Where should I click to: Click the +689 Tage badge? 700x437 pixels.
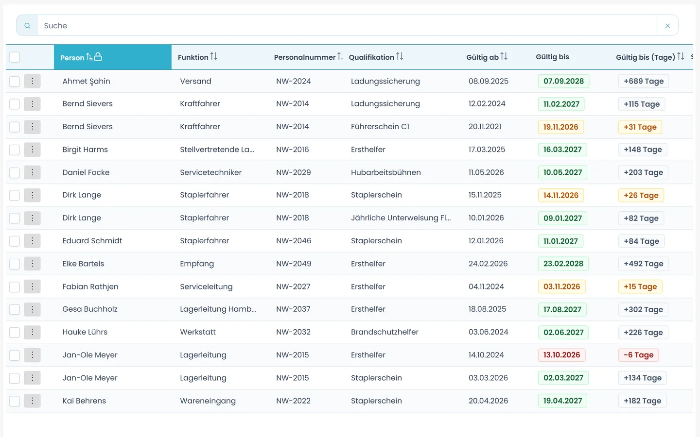click(x=644, y=81)
